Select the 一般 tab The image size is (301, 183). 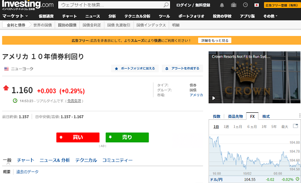coord(8,160)
